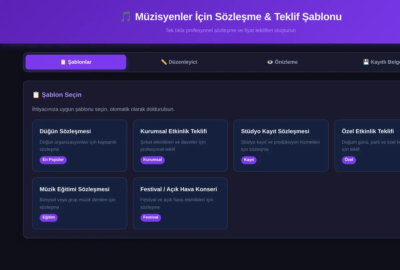
Task: Select the Özel Etkinlik Teklifi card
Action: [x=367, y=145]
